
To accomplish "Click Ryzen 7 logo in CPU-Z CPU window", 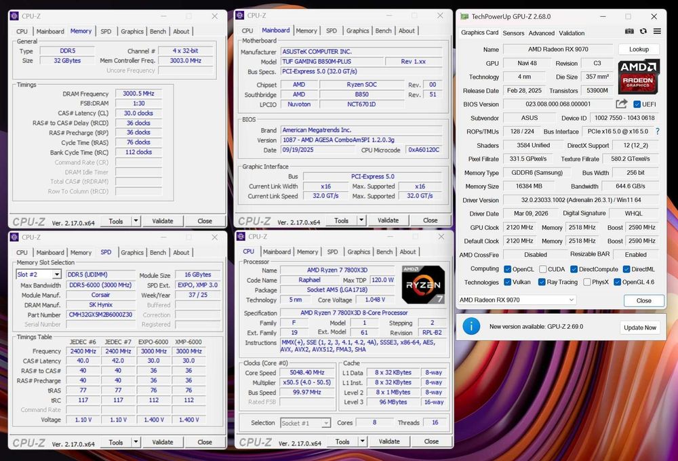I will coord(423,285).
